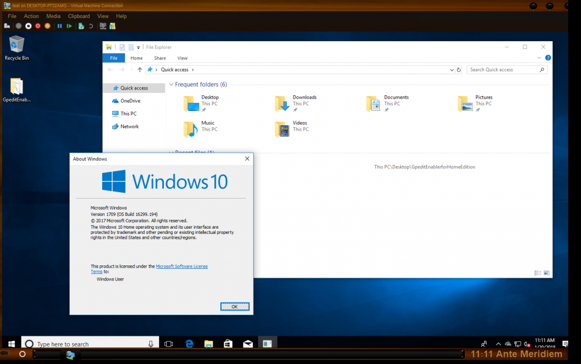Collapse the Frequent folders section
Screen dimensions: 581x364
click(171, 85)
